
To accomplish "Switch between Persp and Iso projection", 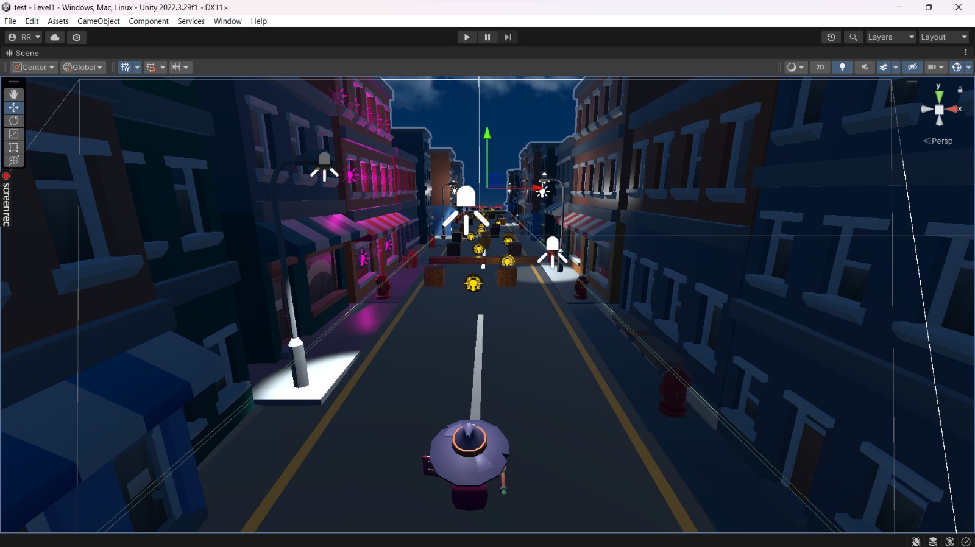I will (x=938, y=141).
